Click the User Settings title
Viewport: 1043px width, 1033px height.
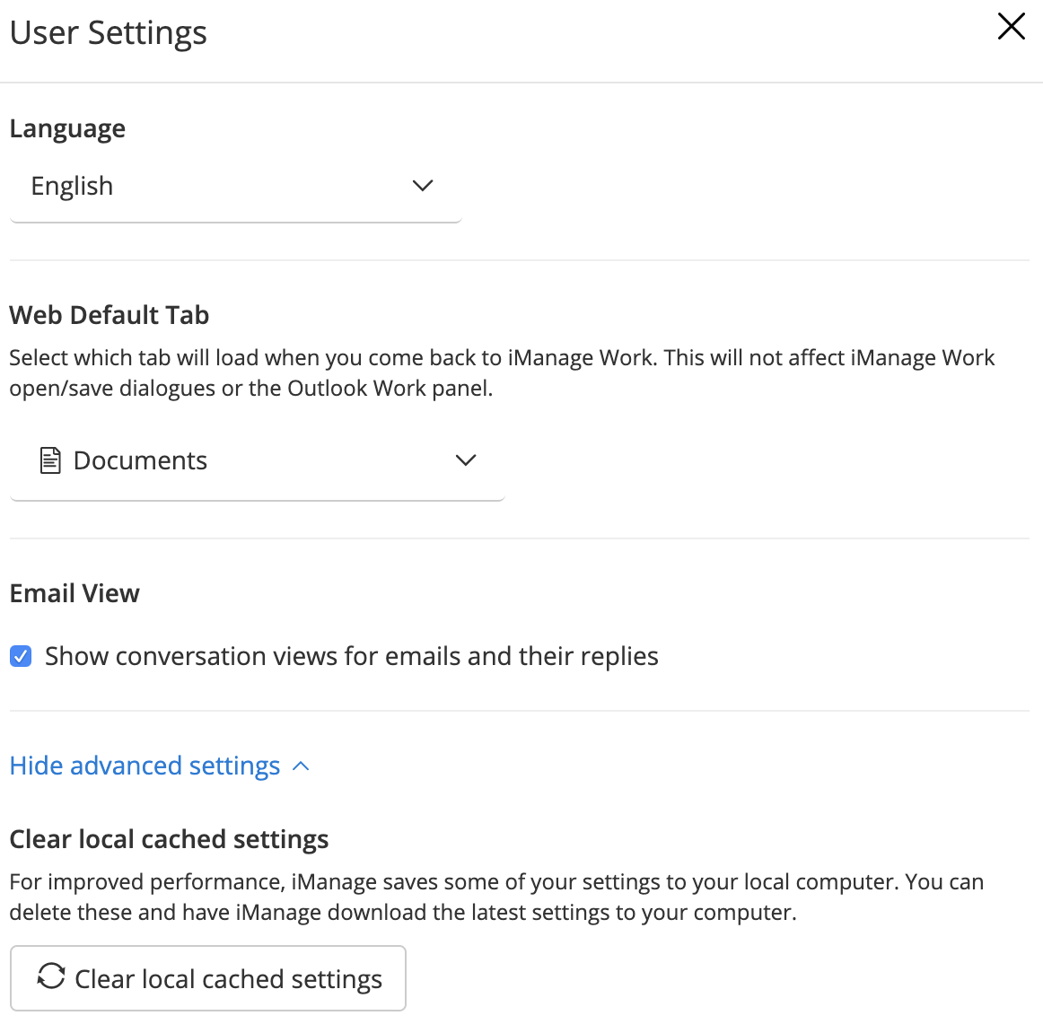pyautogui.click(x=109, y=33)
